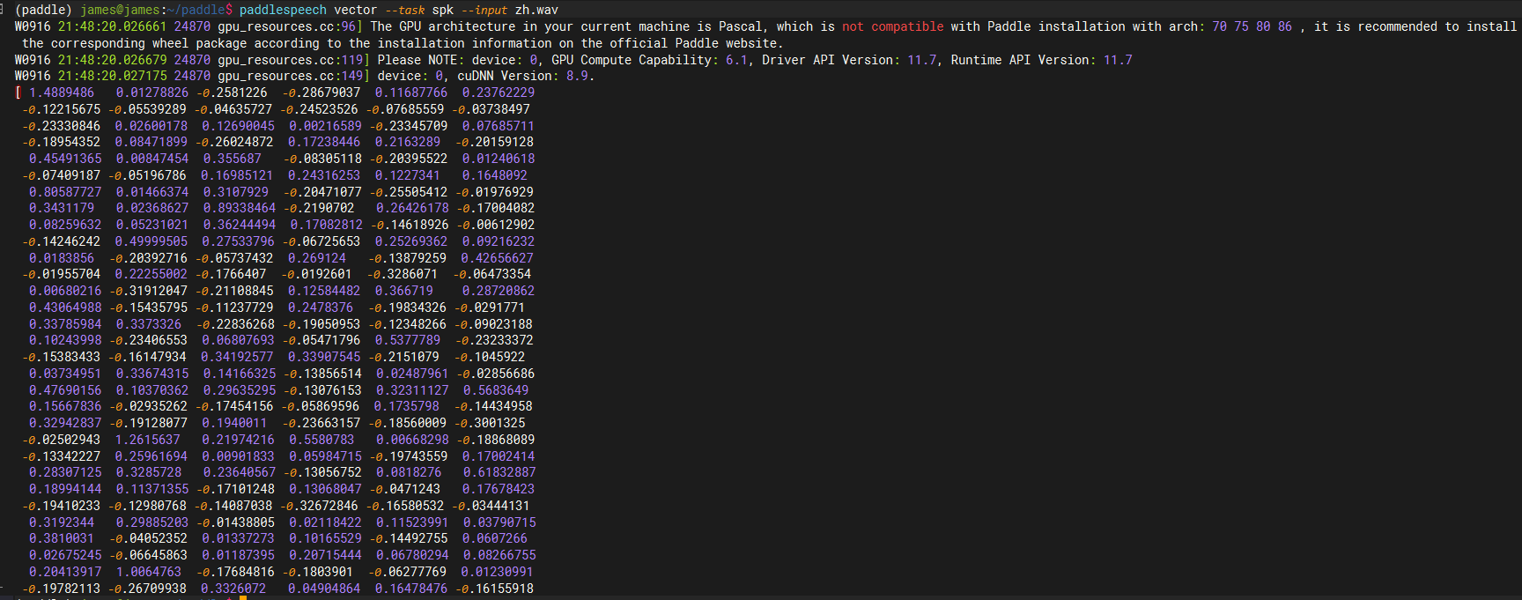Viewport: 1522px width, 600px height.
Task: Click the value '0.3192344'
Action: pyautogui.click(x=62, y=522)
